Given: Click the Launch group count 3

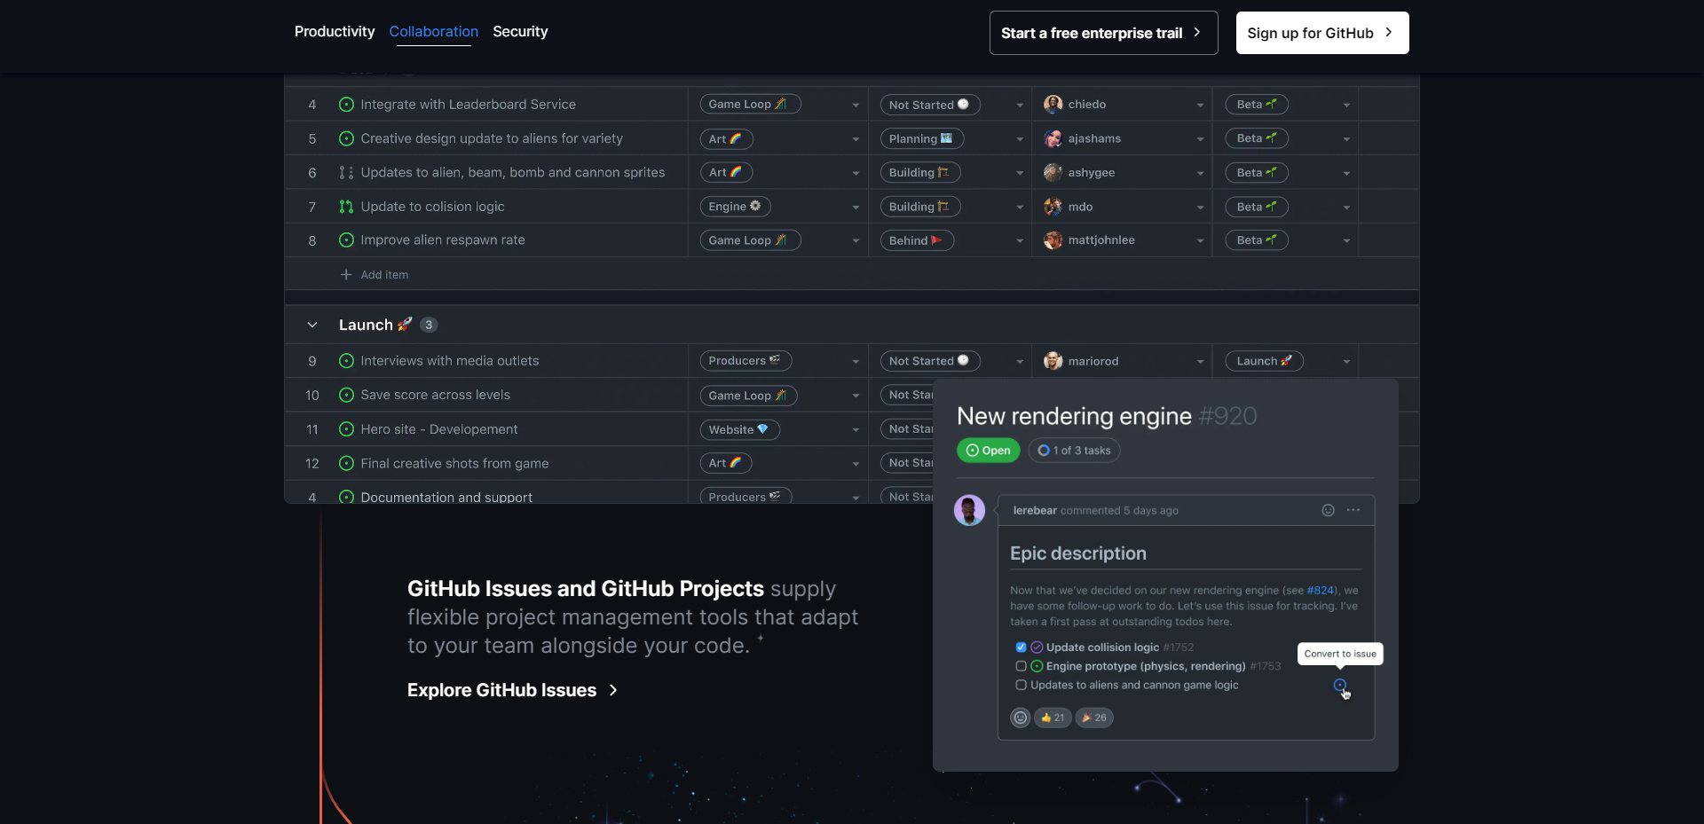Looking at the screenshot, I should tap(429, 325).
